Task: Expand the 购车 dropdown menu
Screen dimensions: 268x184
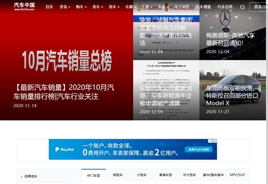Action: click(81, 7)
